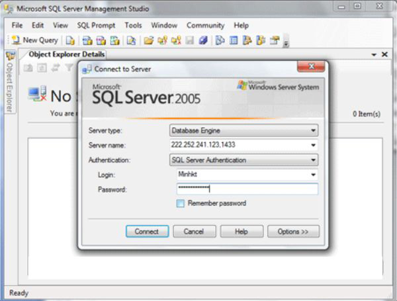397x301 pixels.
Task: Open the Authentication dropdown list
Action: (312, 160)
